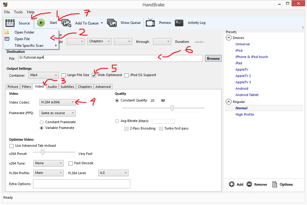This screenshot has height=205, width=307.
Task: Click the green Start play icon
Action: 41,23
